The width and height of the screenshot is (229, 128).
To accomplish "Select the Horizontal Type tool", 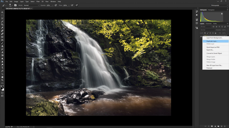I will coord(2,68).
